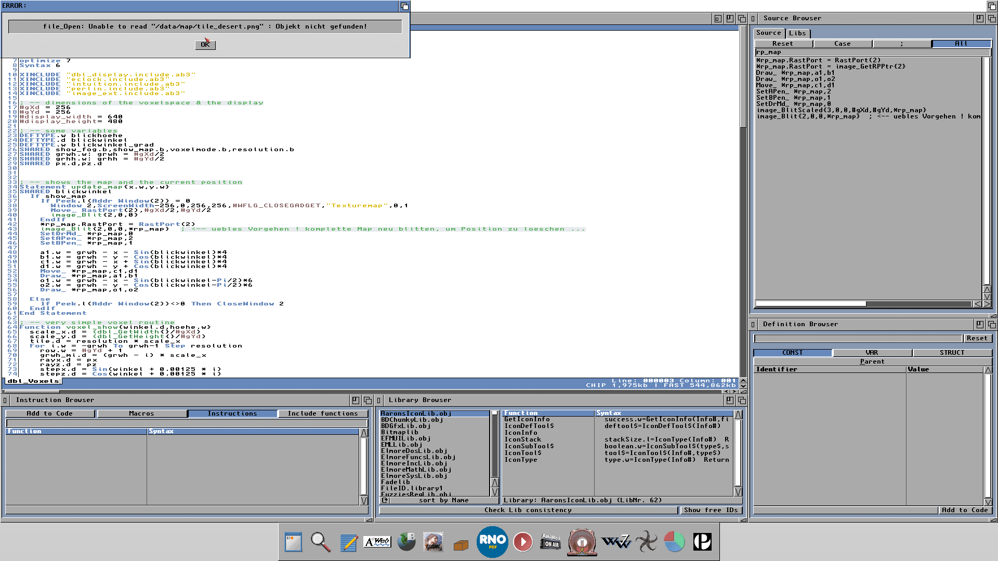Open the magnifying glass search icon in dock
Image resolution: width=998 pixels, height=561 pixels.
pyautogui.click(x=321, y=542)
